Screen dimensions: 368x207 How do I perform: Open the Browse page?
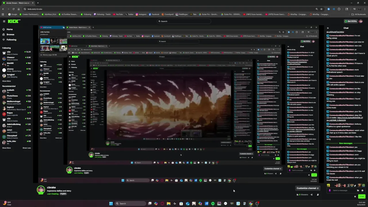tap(10, 34)
